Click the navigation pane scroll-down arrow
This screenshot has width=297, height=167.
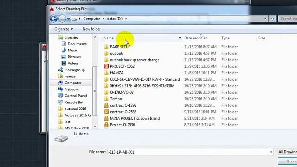point(95,126)
